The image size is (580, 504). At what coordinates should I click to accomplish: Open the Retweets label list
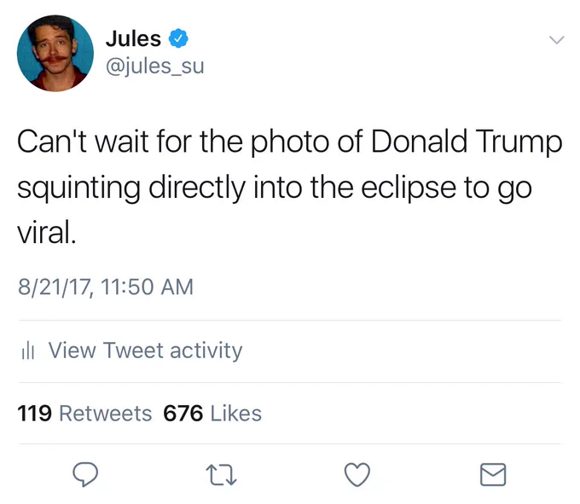[106, 414]
